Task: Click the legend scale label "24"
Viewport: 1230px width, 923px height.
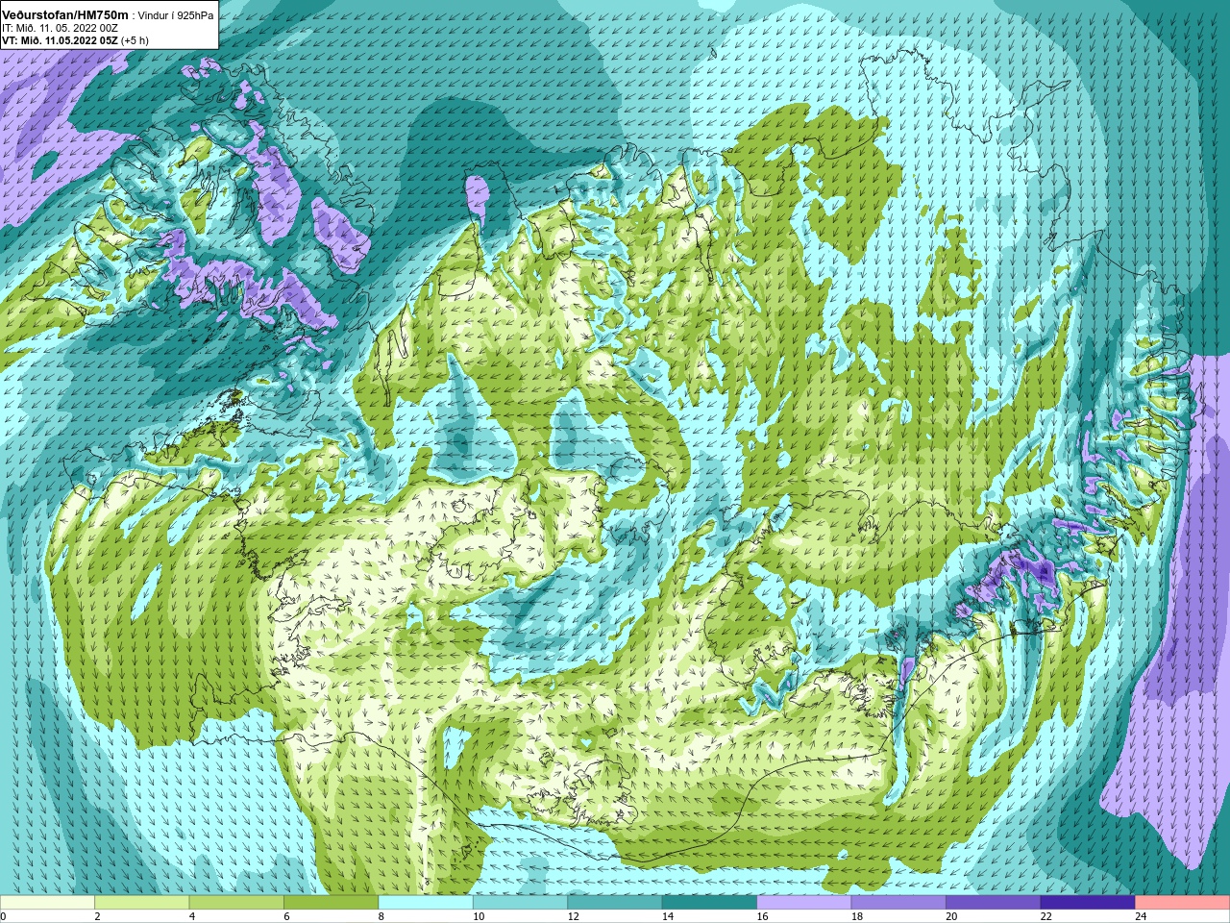Action: tap(1141, 917)
